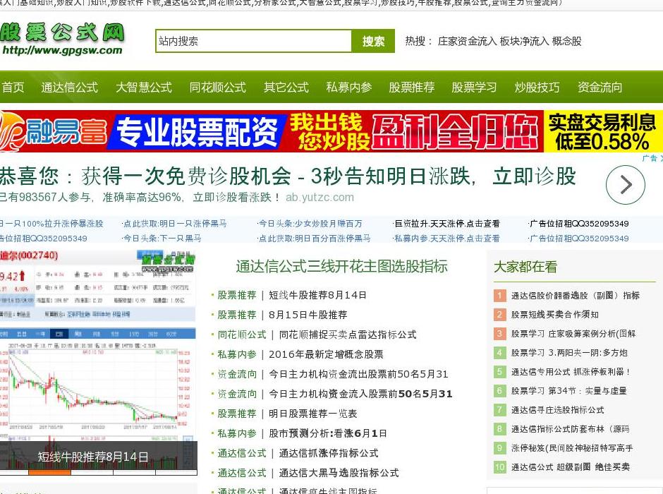The image size is (663, 494).
Task: Open 炒股技巧 navigation menu item
Action: [x=537, y=87]
